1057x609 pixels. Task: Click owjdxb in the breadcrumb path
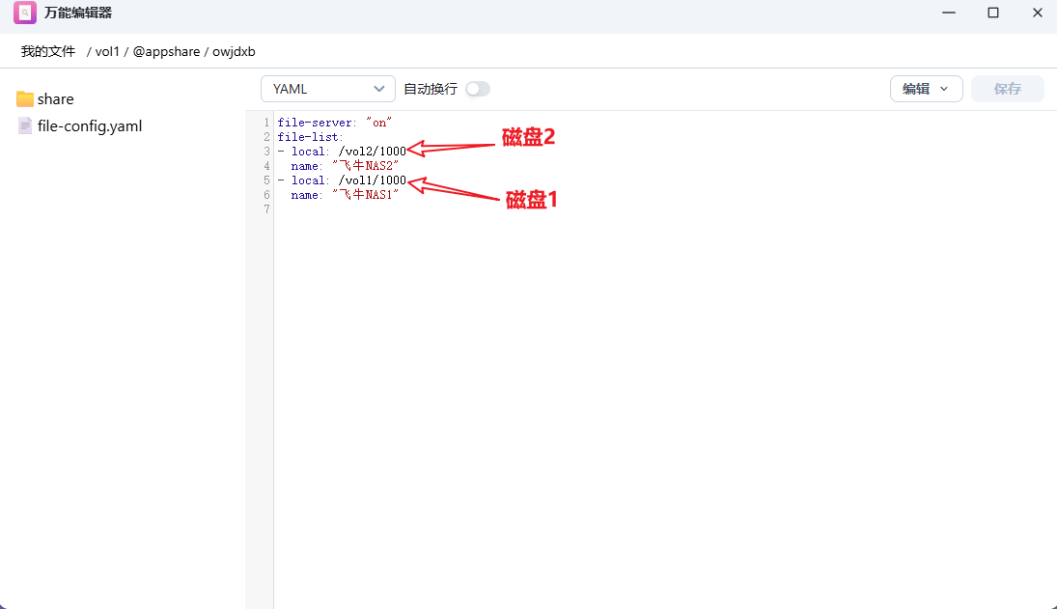click(x=234, y=52)
